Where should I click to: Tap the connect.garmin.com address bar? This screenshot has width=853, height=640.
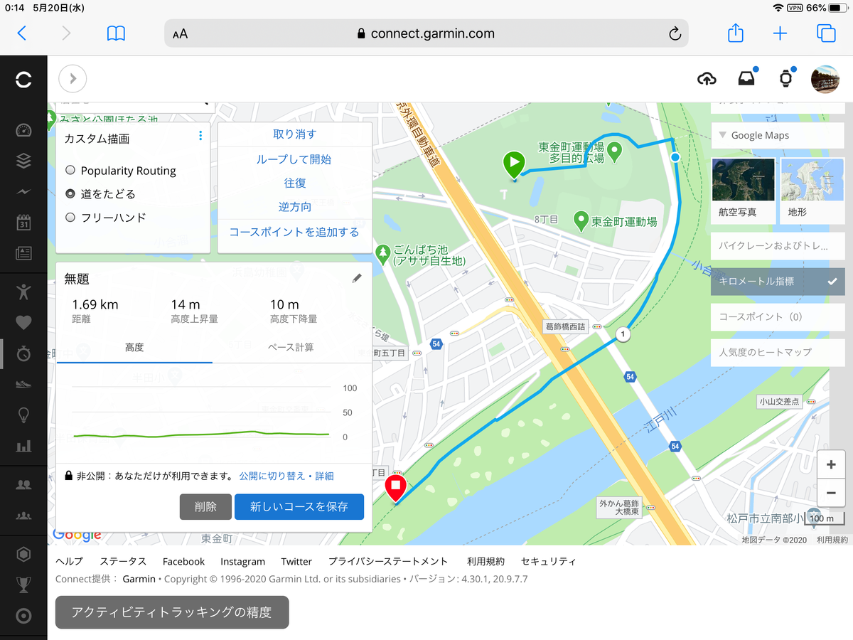(x=426, y=33)
